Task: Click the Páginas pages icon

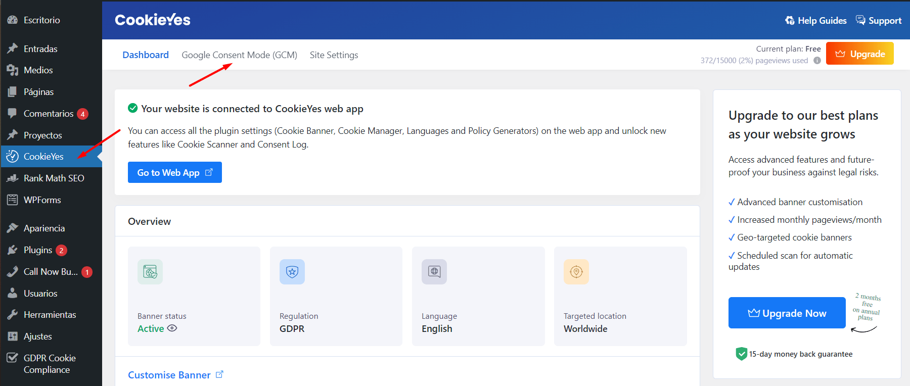Action: (x=12, y=92)
